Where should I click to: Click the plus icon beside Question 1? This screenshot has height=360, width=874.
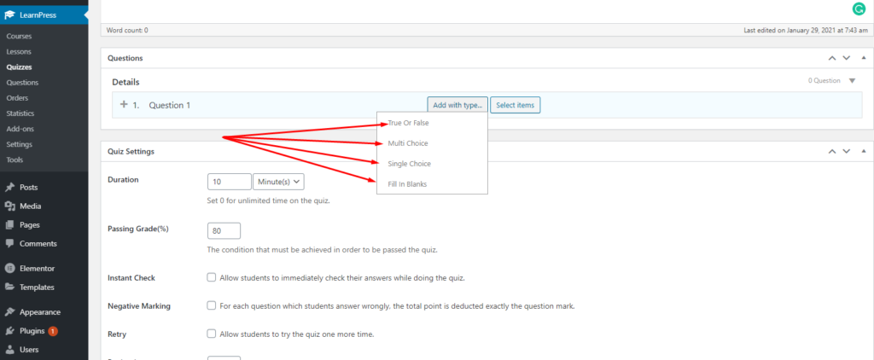tap(124, 105)
